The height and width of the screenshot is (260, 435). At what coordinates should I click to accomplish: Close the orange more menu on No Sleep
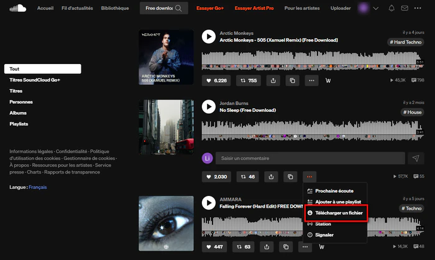point(309,177)
